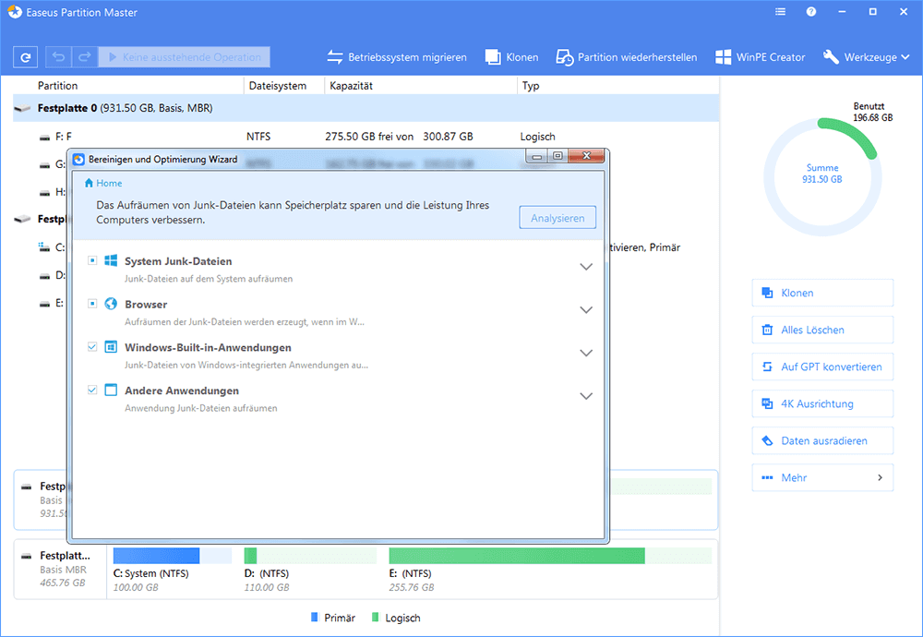Click the redo arrow button

pos(84,57)
